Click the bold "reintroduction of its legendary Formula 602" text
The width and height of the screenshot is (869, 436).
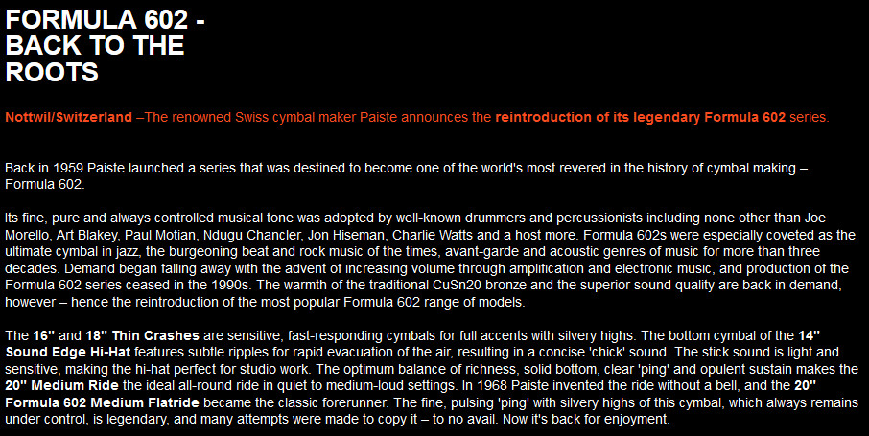tap(640, 118)
